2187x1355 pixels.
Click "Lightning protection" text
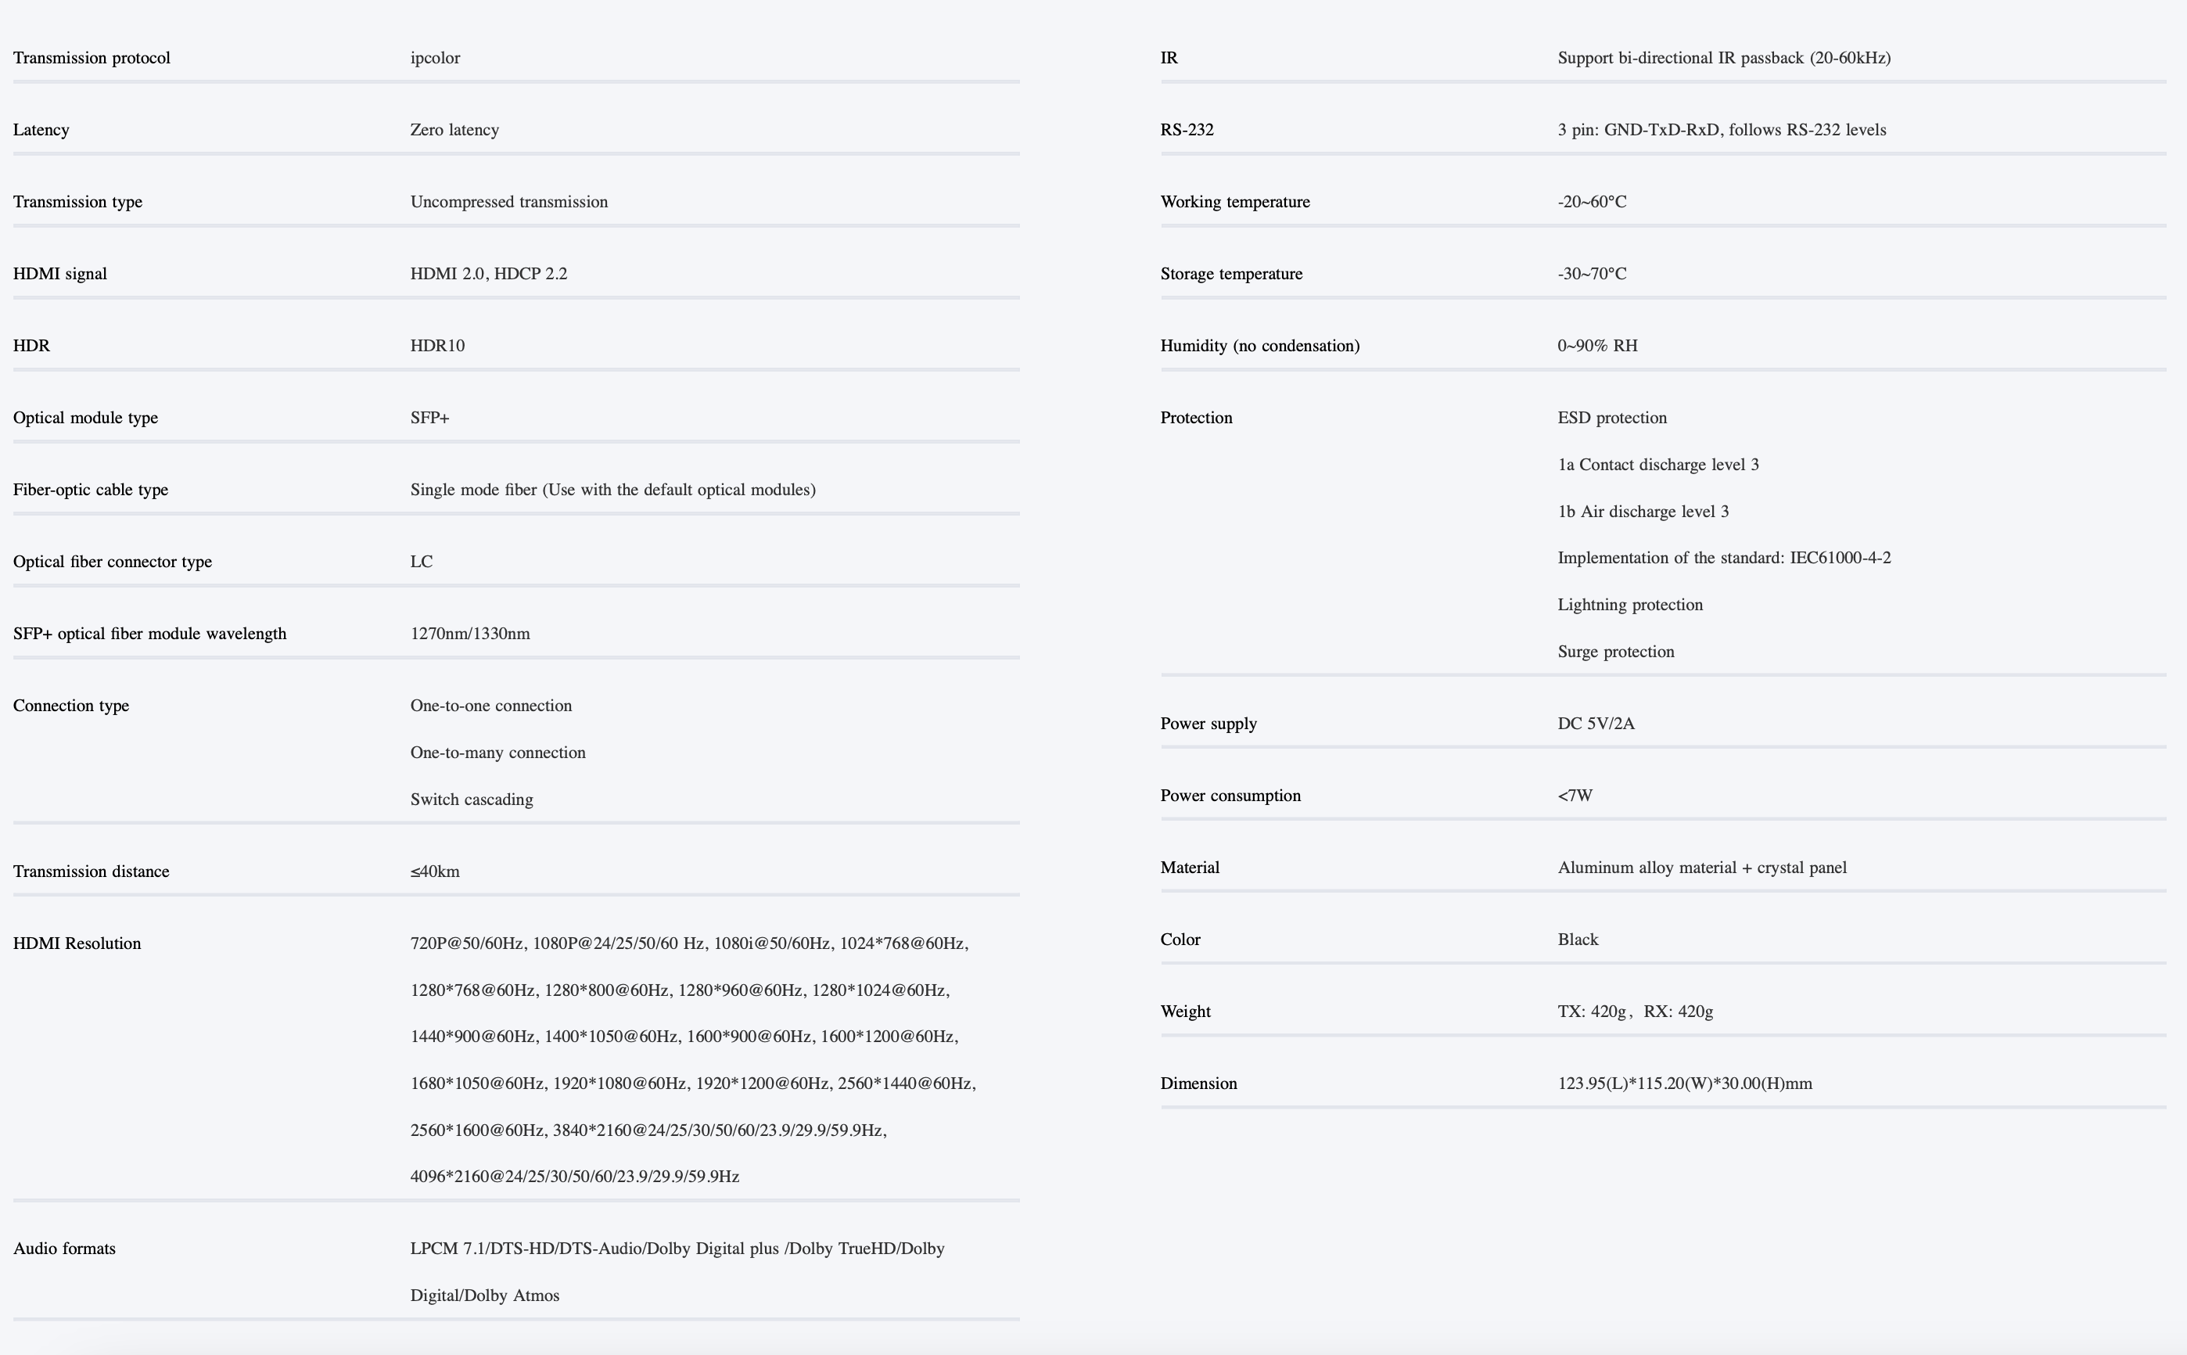click(1630, 605)
